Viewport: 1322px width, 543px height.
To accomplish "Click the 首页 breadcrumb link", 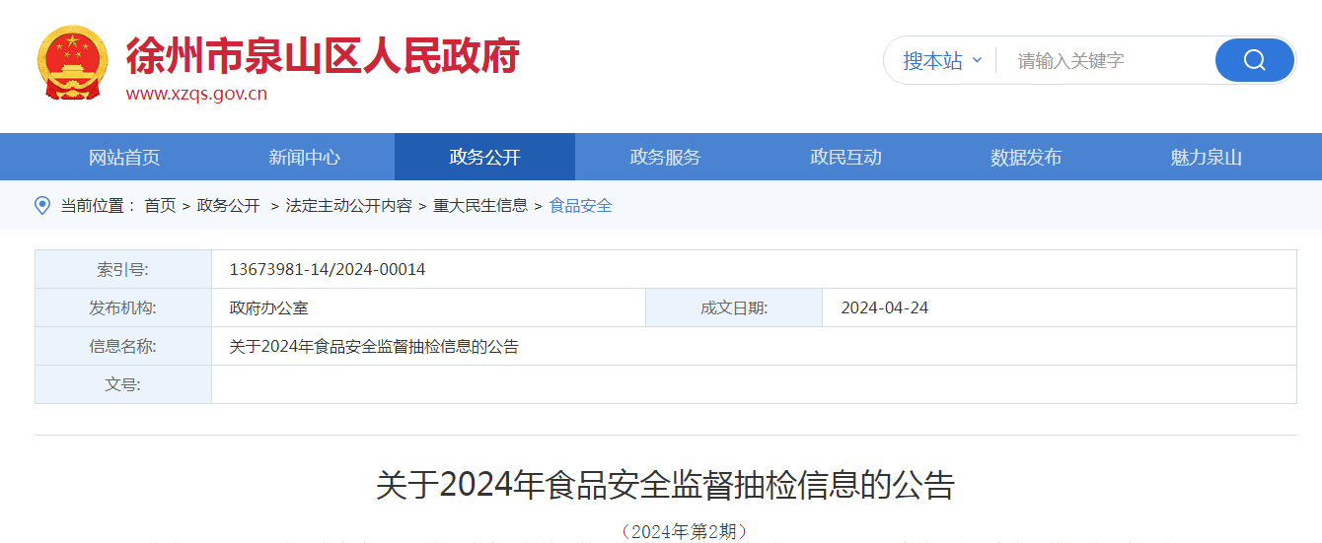I will point(160,206).
